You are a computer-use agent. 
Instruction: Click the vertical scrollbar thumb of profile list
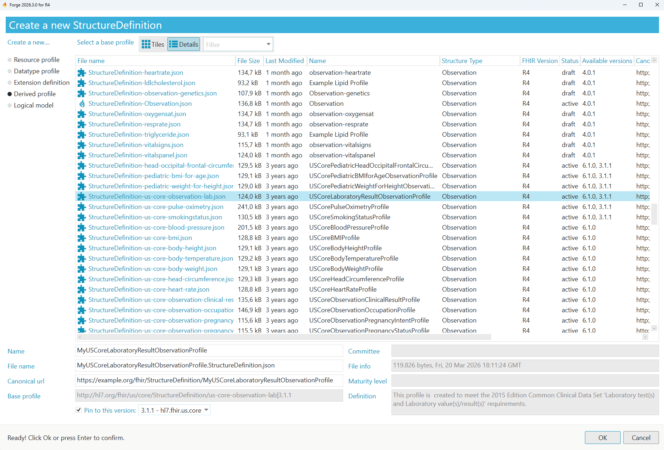tap(654, 214)
